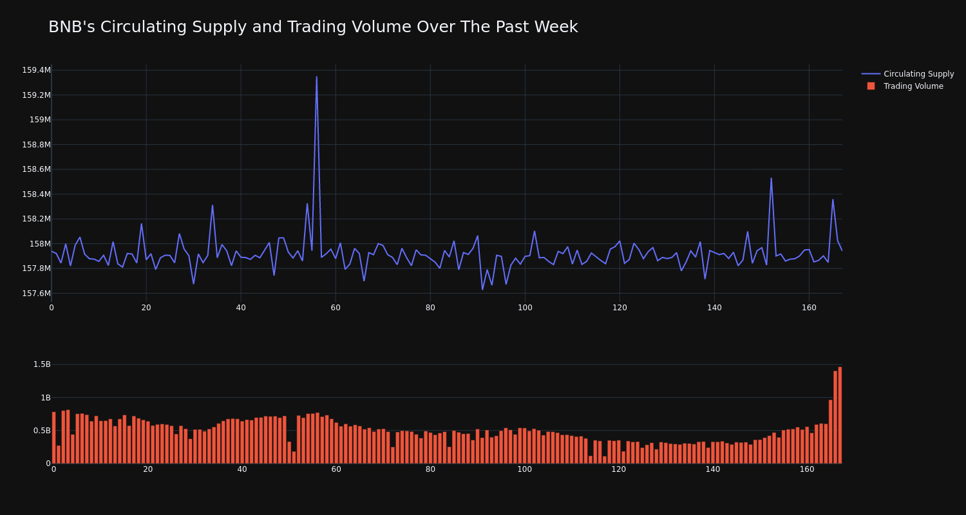The image size is (966, 515).
Task: Click x-axis label 160 on volume chart
Action: pos(807,469)
